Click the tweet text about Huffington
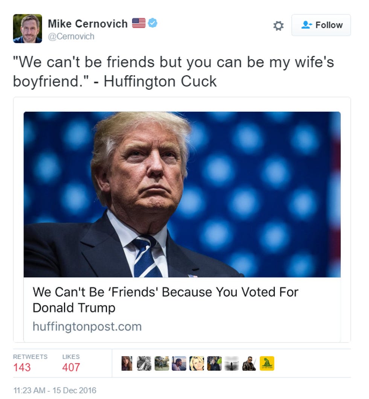 pyautogui.click(x=173, y=72)
